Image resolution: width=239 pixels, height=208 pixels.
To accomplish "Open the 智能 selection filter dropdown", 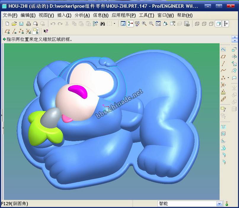I will (x=219, y=204).
